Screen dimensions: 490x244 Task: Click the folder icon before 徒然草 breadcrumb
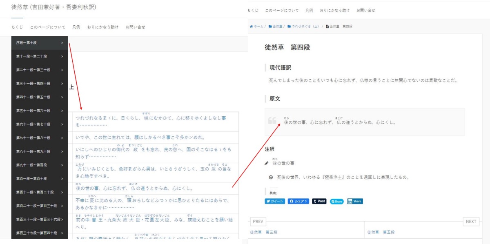tap(270, 26)
